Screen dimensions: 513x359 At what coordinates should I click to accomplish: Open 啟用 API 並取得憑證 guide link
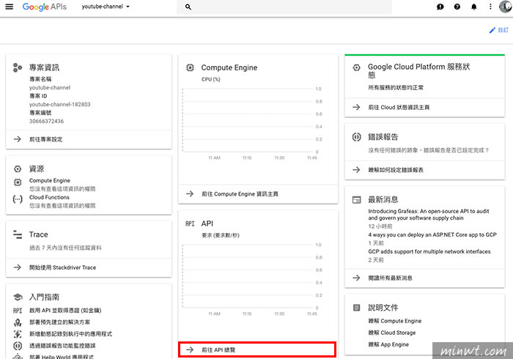pyautogui.click(x=65, y=311)
